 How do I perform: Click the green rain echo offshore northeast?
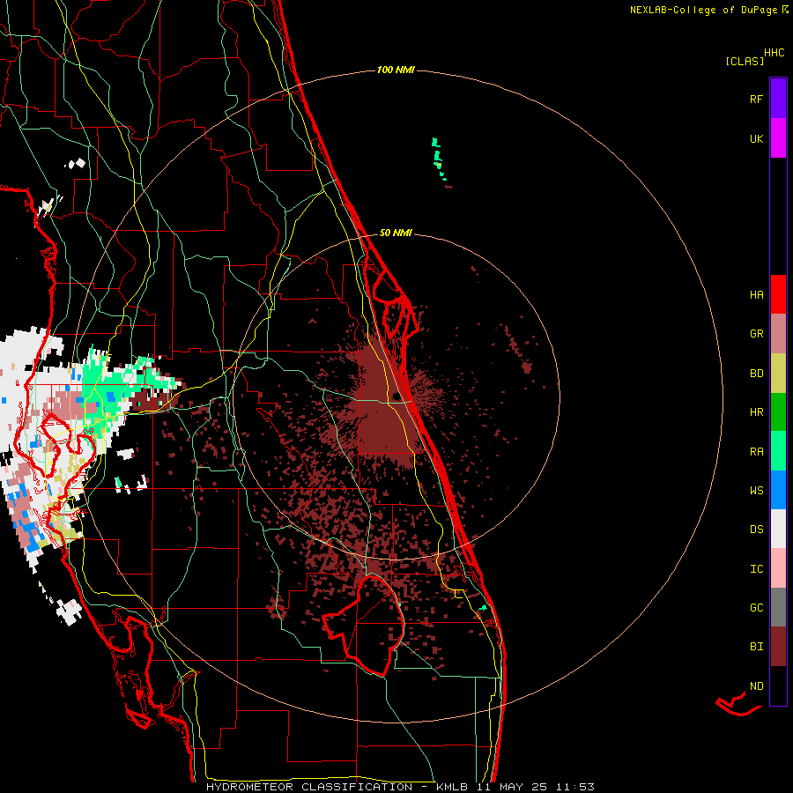[x=438, y=158]
